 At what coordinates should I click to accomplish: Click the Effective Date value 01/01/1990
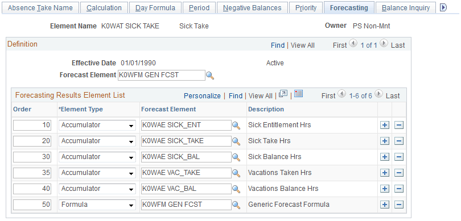point(138,63)
